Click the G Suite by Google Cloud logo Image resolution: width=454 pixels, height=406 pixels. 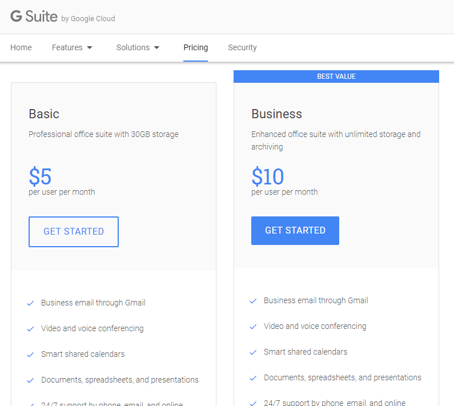pyautogui.click(x=63, y=17)
